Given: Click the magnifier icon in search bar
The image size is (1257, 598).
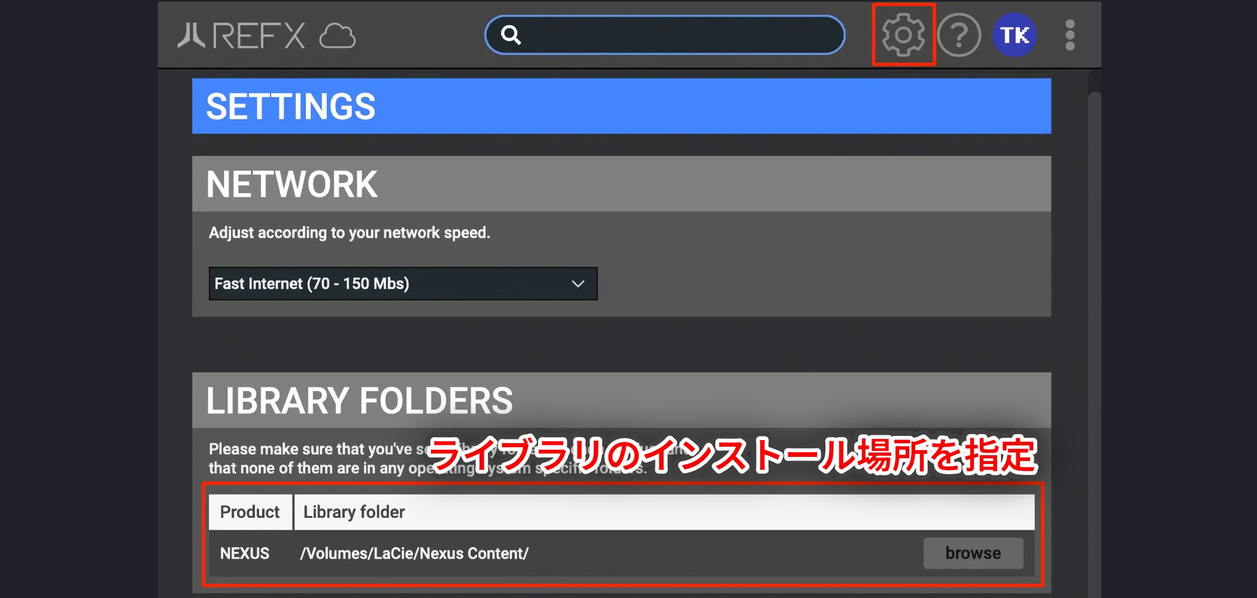Looking at the screenshot, I should tap(511, 35).
